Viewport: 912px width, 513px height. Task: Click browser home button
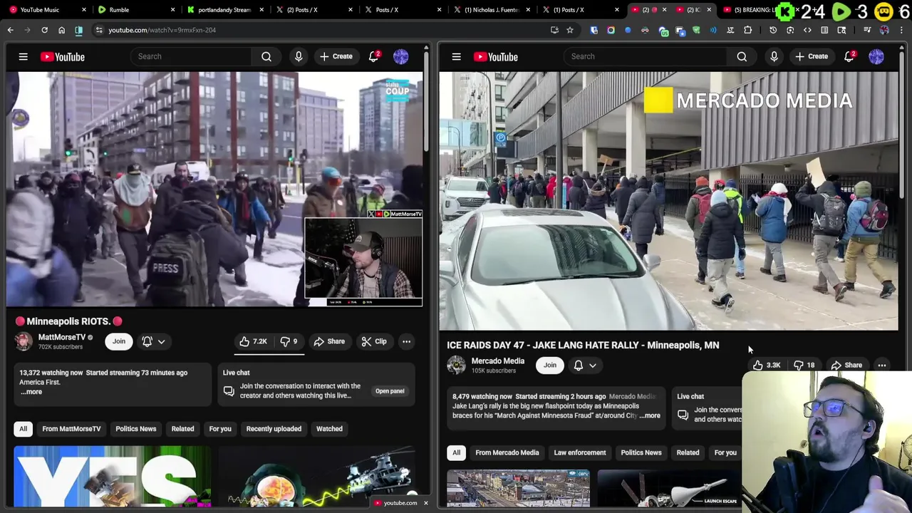pos(61,30)
